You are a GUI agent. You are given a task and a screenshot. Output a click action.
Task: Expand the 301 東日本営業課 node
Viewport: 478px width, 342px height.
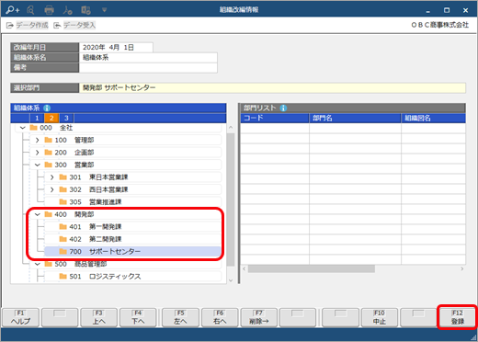point(52,177)
